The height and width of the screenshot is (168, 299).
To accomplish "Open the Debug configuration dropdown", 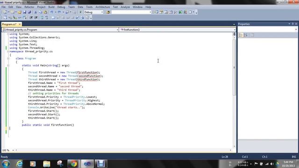I will (102, 12).
